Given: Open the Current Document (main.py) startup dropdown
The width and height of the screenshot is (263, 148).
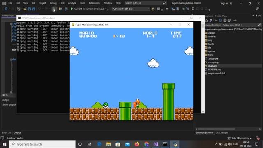Looking at the screenshot, I should click(x=106, y=9).
